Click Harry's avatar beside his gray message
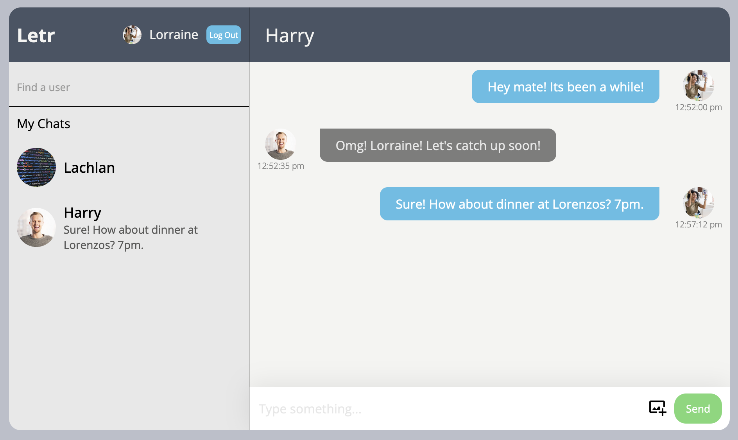The image size is (738, 440). [x=280, y=144]
